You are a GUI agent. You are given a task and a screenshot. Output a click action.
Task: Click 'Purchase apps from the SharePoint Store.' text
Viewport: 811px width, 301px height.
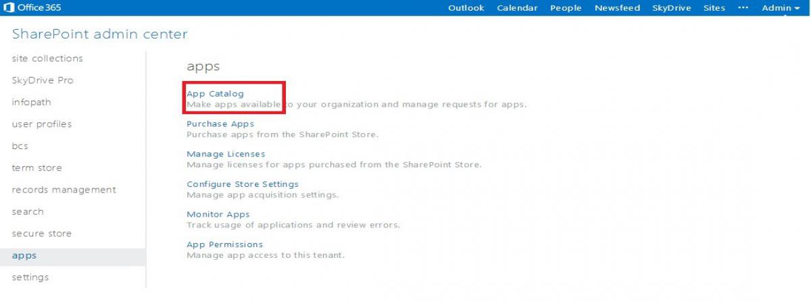pyautogui.click(x=282, y=134)
